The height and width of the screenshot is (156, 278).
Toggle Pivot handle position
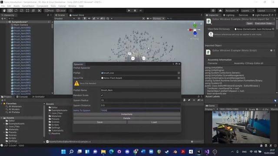point(49,10)
